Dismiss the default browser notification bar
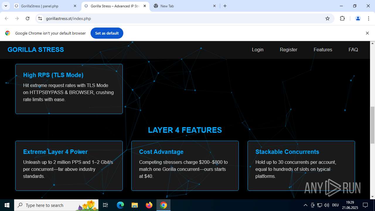 tap(367, 33)
